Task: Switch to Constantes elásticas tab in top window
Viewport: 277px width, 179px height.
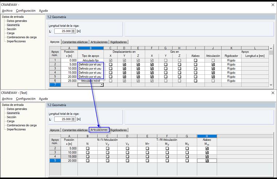Action: tap(75, 42)
